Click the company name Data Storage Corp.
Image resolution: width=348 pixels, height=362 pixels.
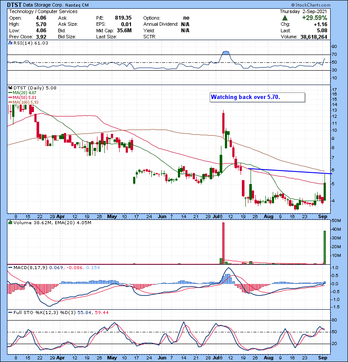click(43, 5)
